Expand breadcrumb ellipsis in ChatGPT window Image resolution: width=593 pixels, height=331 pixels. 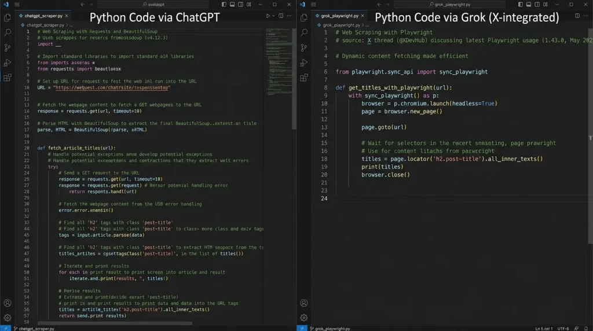71,25
